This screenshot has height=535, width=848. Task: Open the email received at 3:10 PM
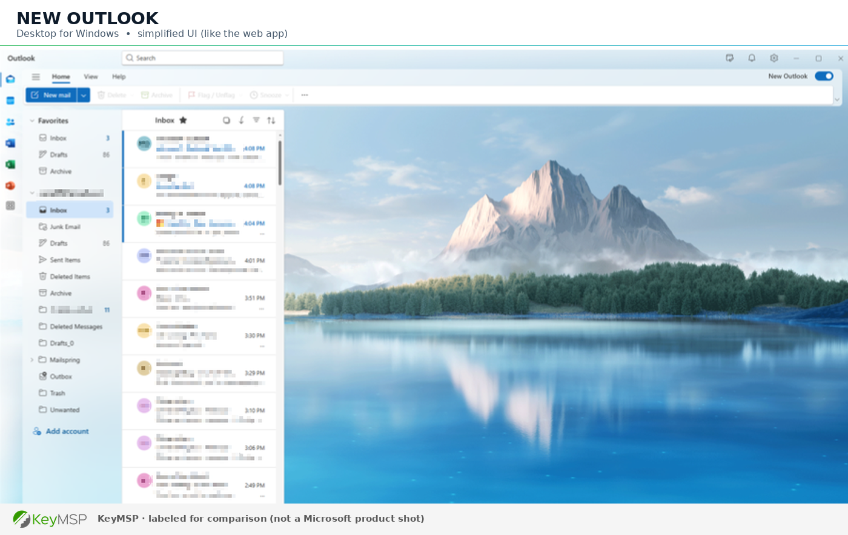(x=199, y=412)
